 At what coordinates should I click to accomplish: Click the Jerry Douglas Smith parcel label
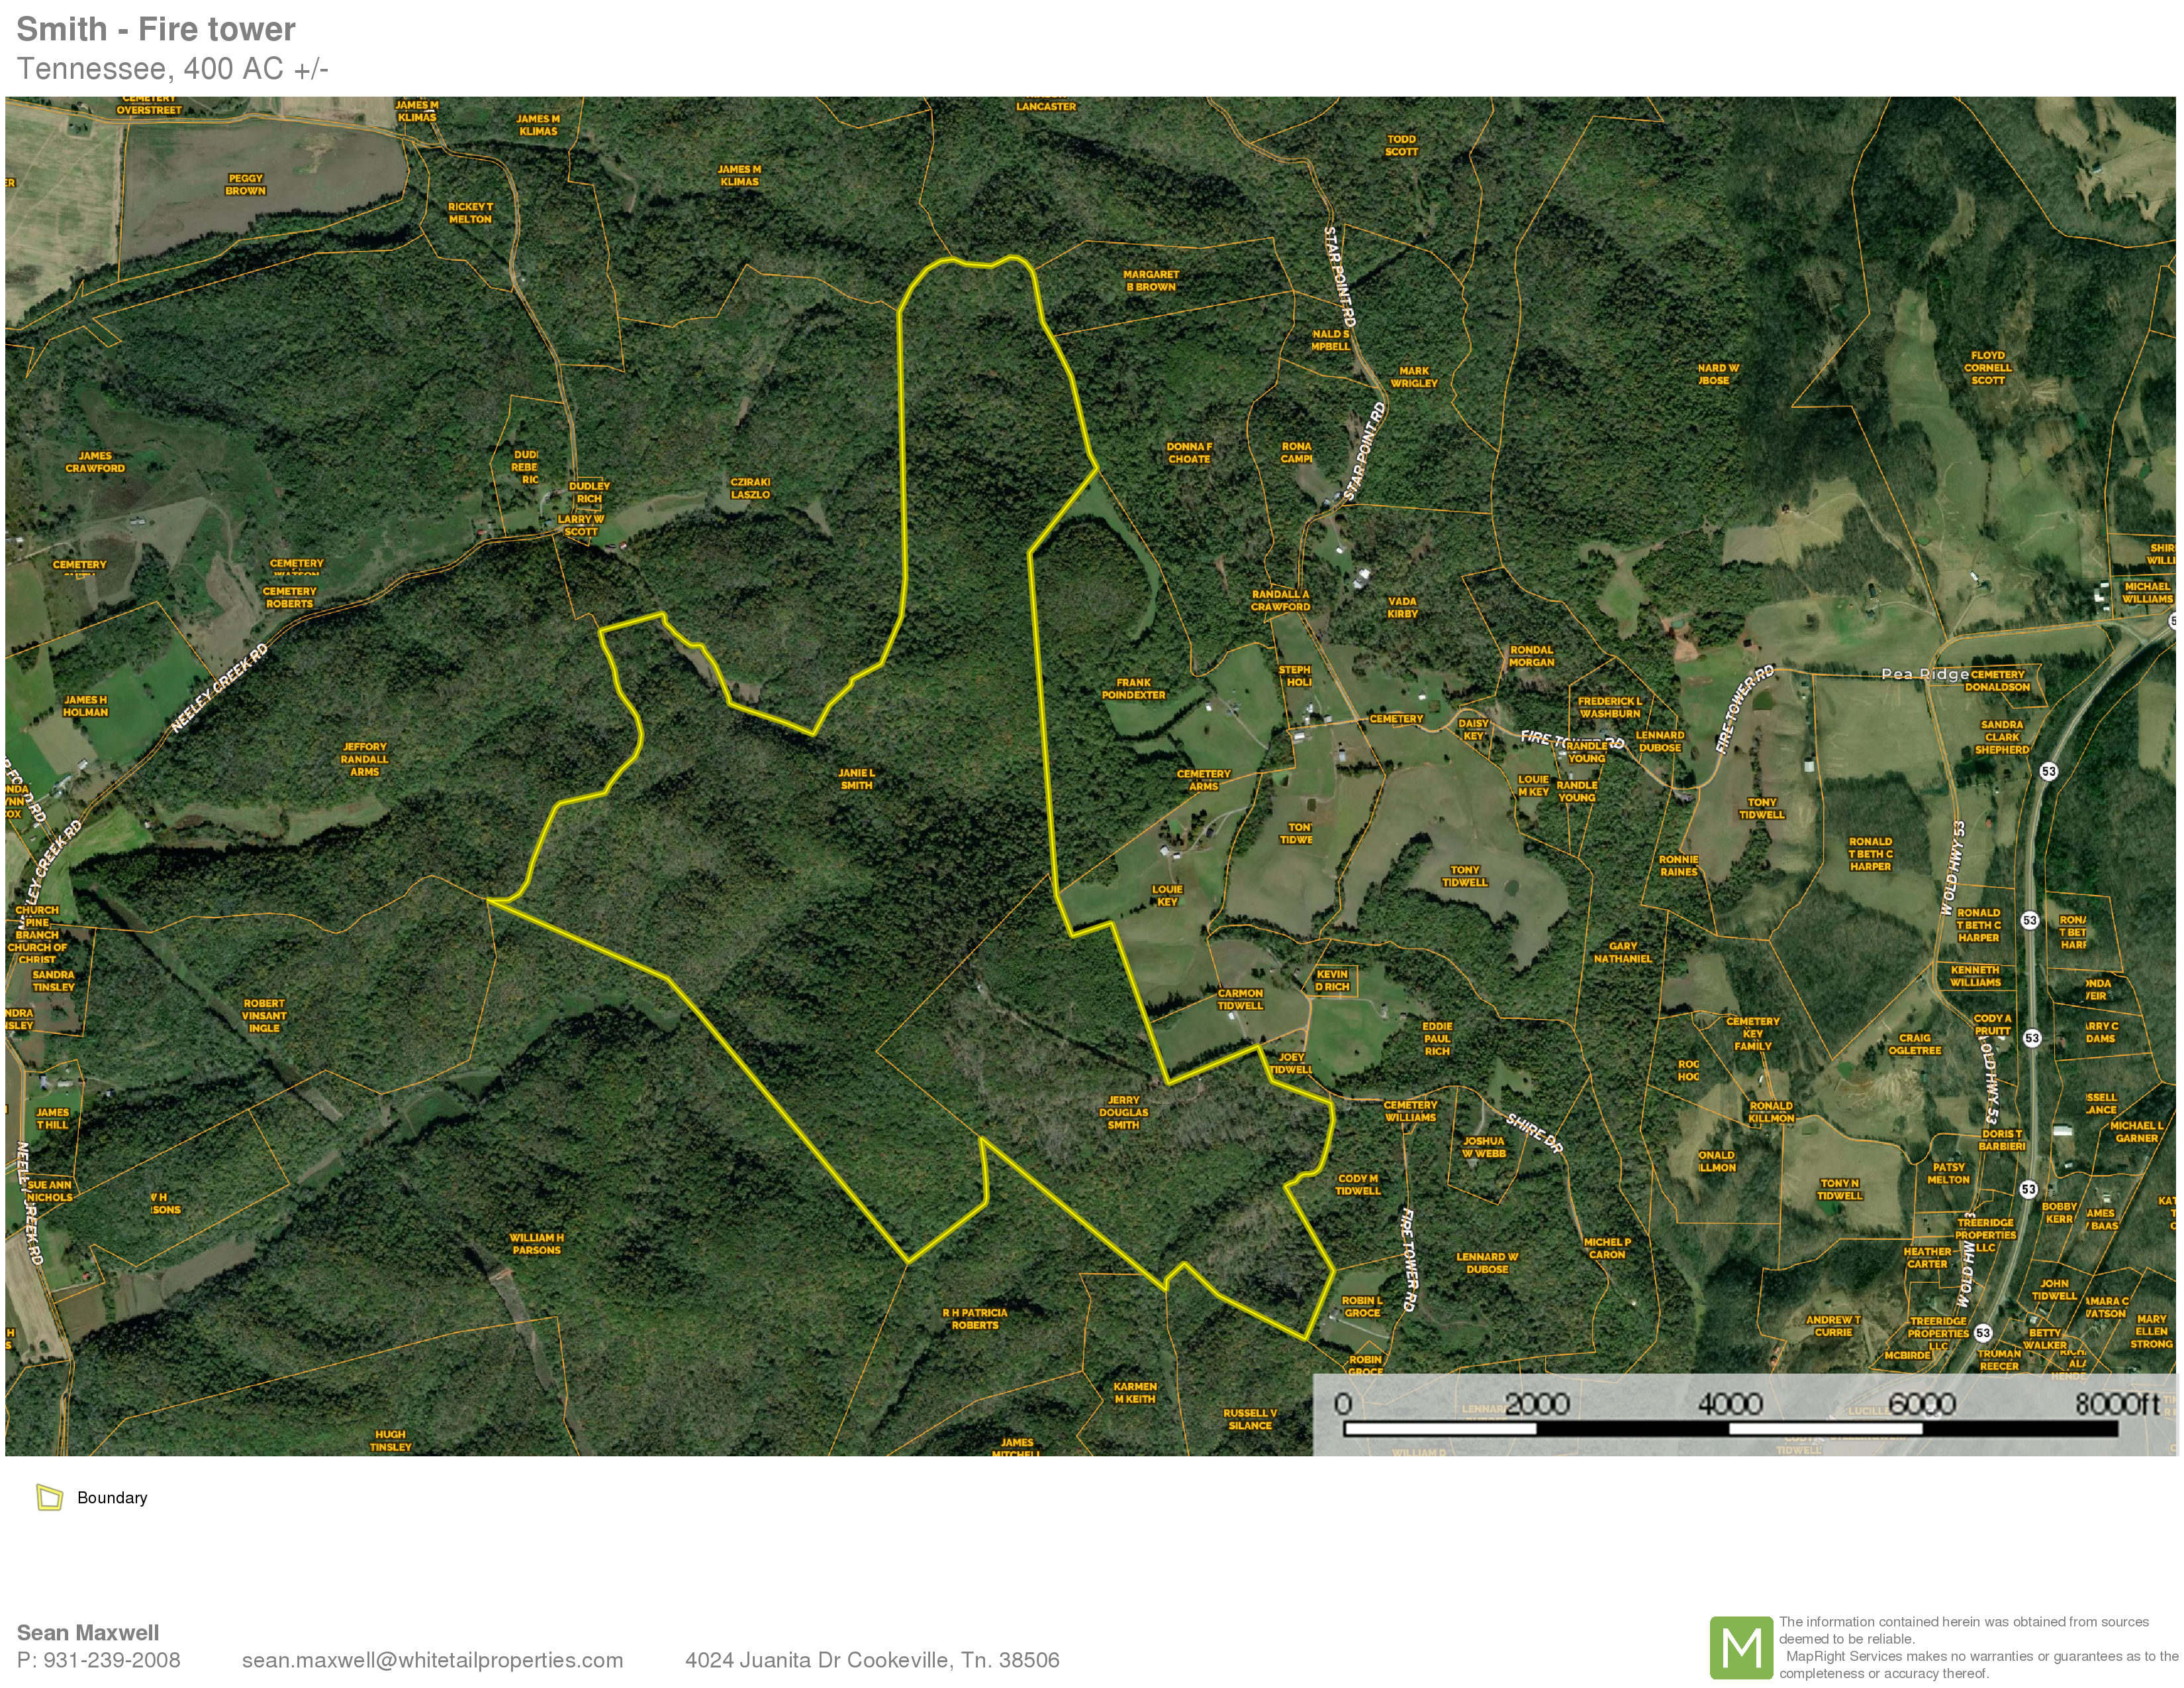tap(1123, 1112)
